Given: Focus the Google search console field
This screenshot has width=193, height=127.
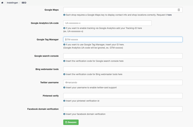Looking at the screenshot, I should pos(123,56).
